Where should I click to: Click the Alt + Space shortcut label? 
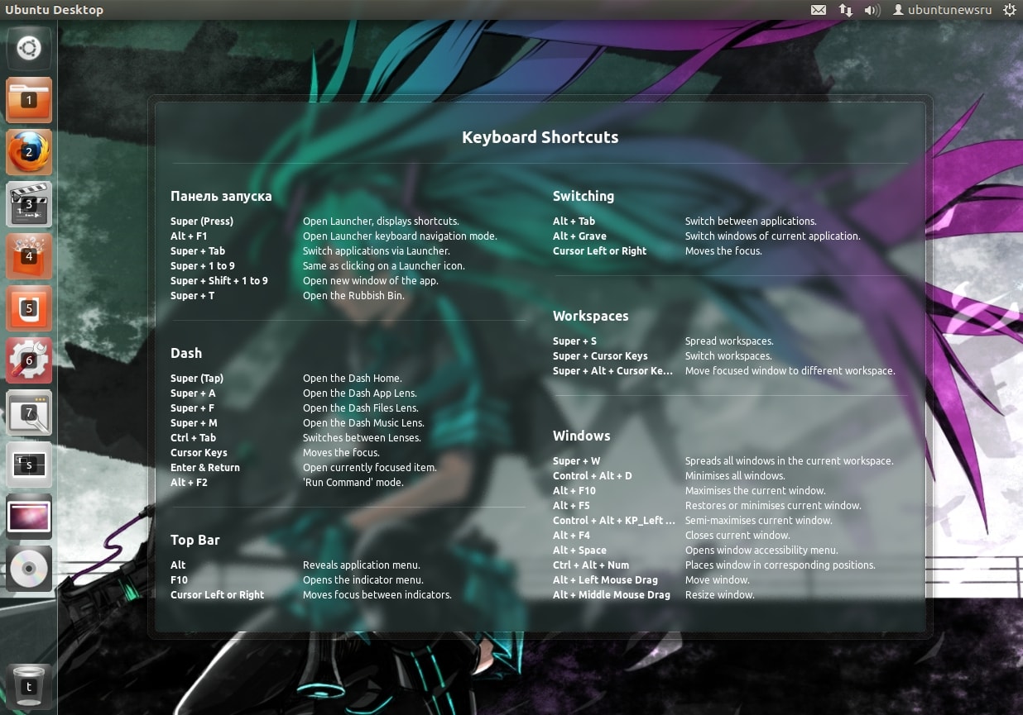579,551
